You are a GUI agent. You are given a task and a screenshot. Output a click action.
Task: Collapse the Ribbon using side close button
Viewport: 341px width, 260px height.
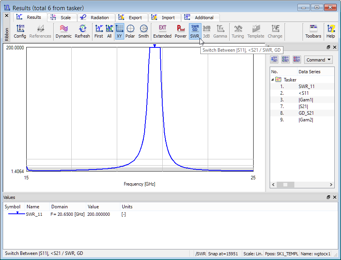click(6, 16)
